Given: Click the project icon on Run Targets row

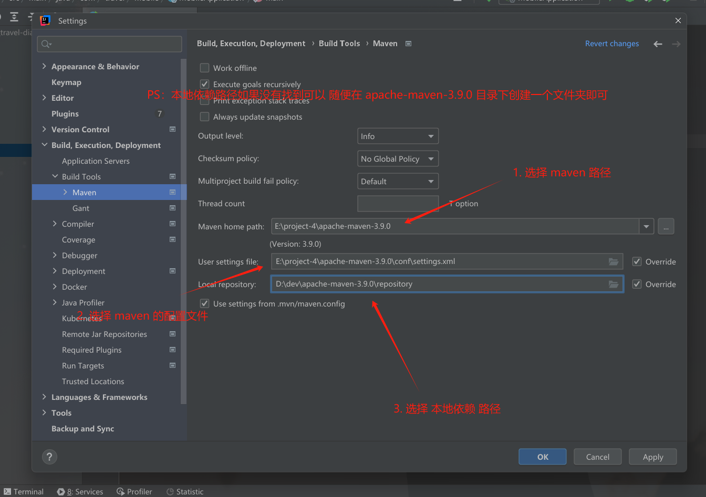Looking at the screenshot, I should (x=172, y=366).
